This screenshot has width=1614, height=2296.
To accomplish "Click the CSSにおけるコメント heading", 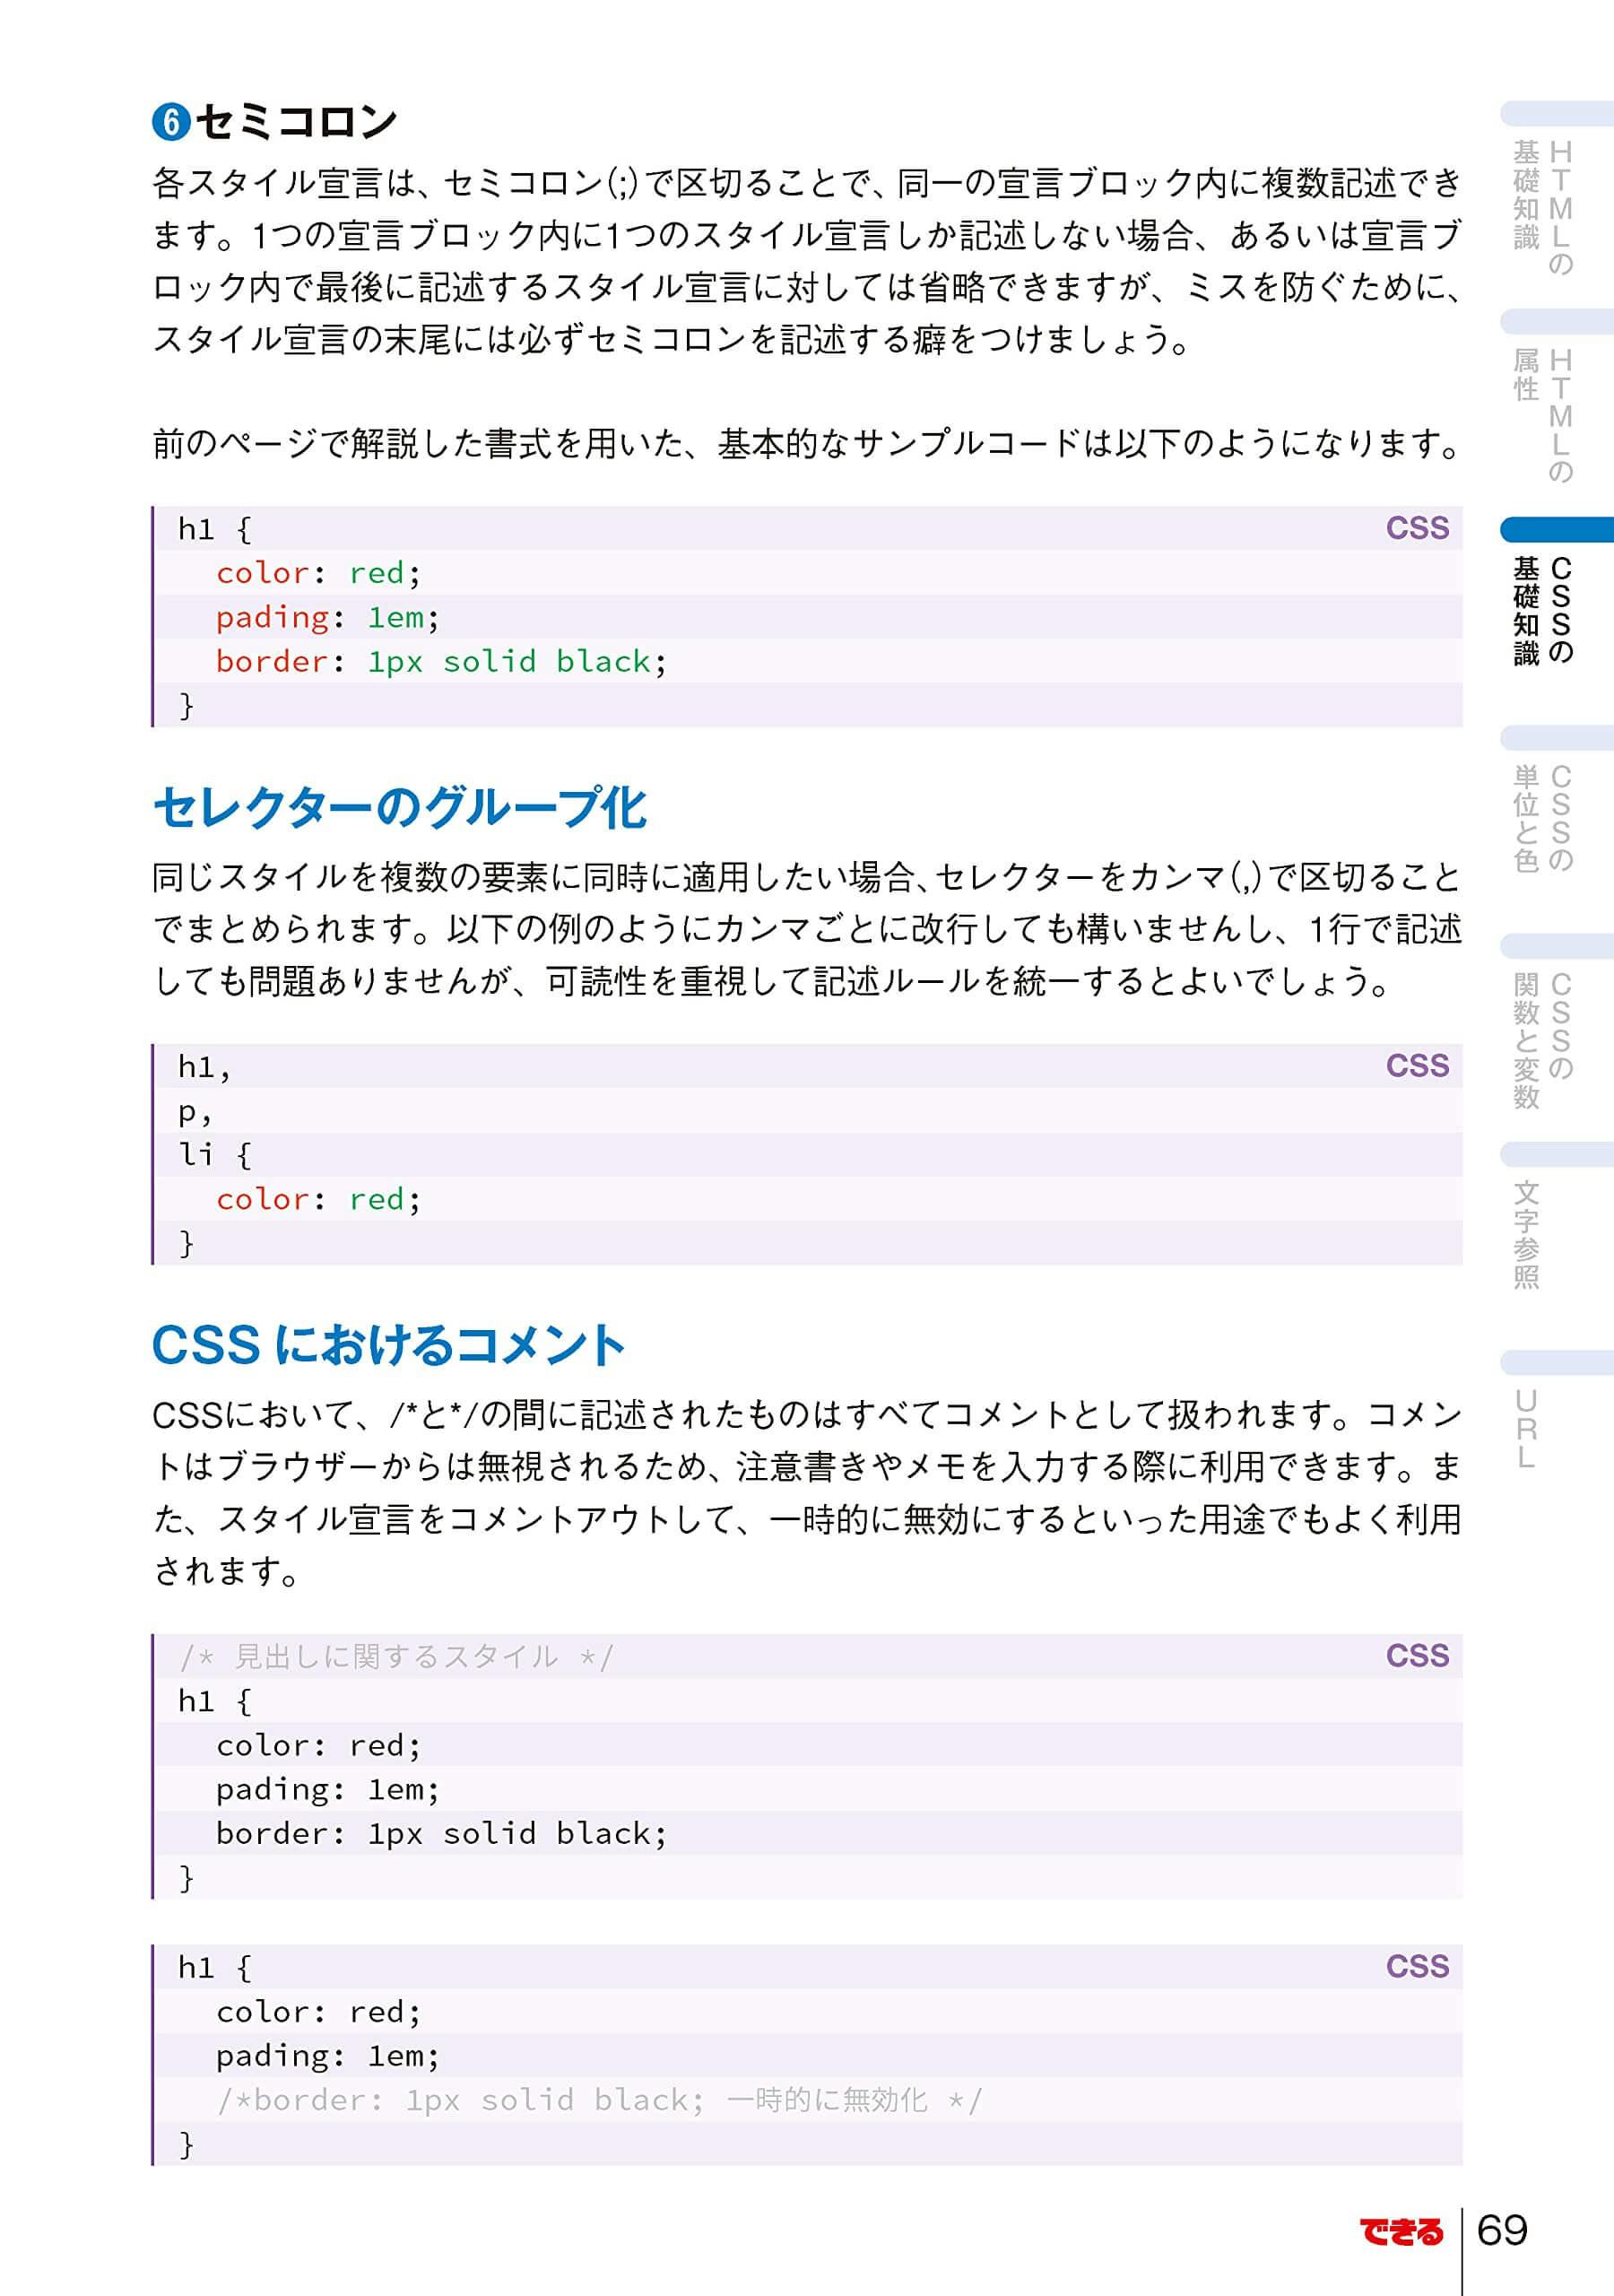I will pyautogui.click(x=388, y=1345).
